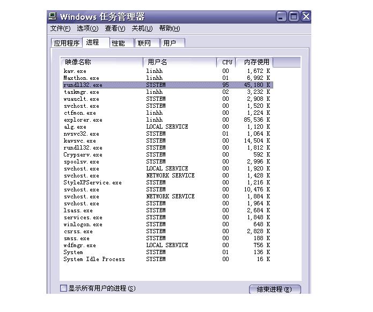This screenshot has height=312, width=373.
Task: Select the 进程 tab
Action: [96, 42]
